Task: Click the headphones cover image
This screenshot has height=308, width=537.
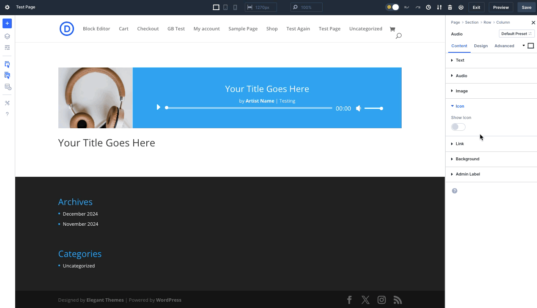Action: [96, 98]
